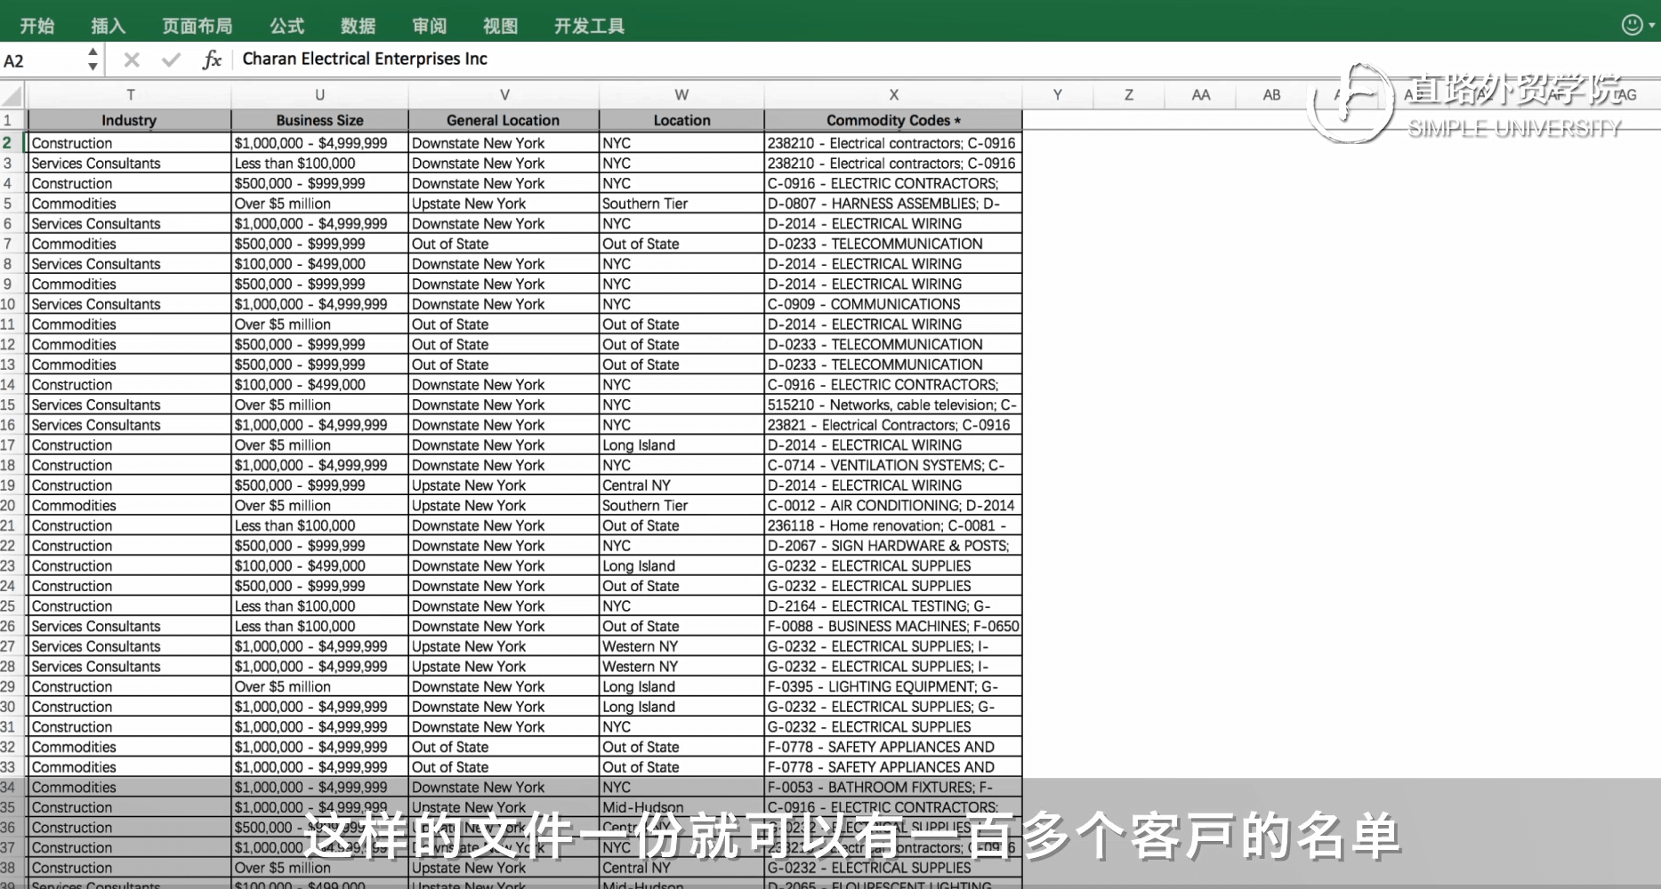Click 23821 Electrical Contractors cell
1661x889 pixels.
click(893, 425)
